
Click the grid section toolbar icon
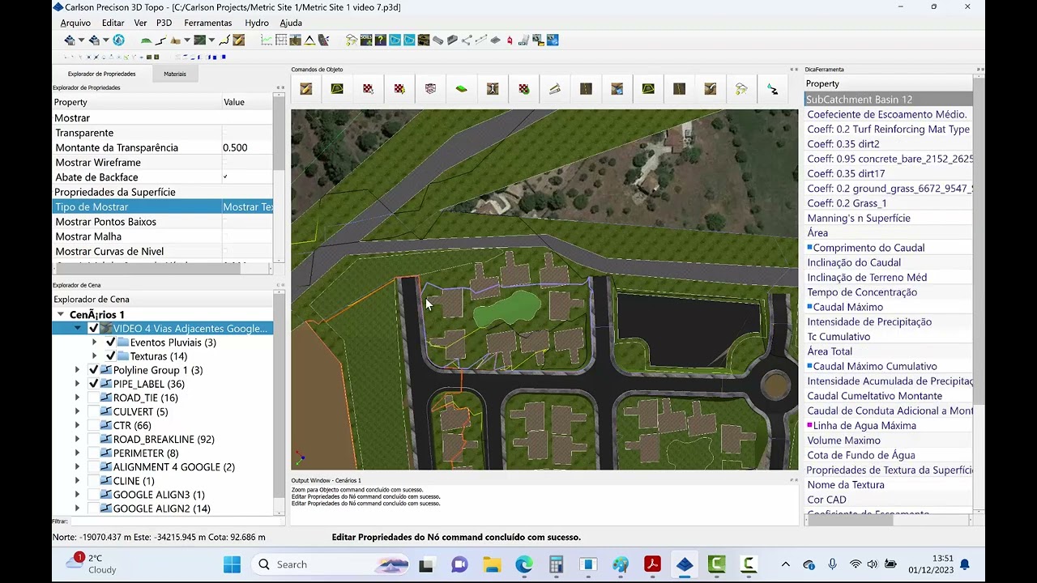coord(280,40)
